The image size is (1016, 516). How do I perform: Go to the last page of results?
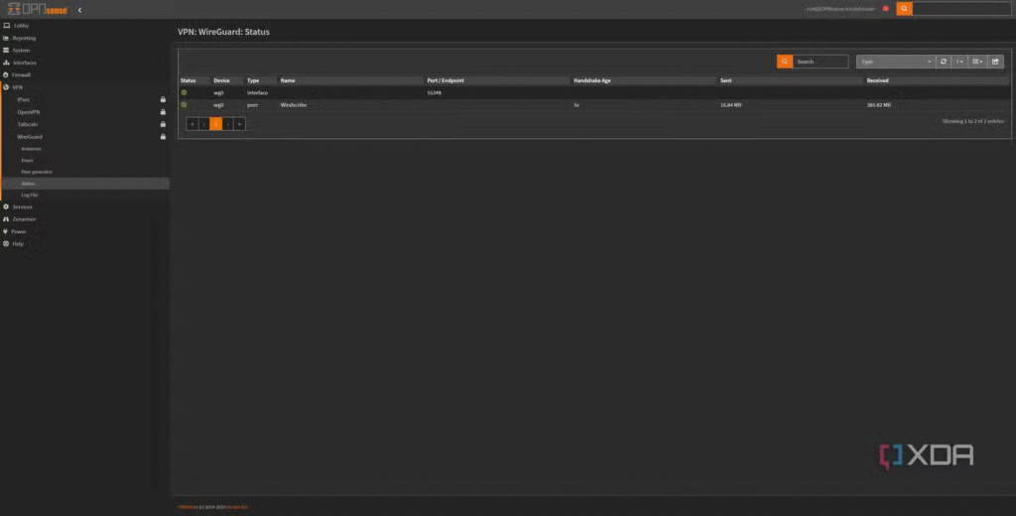coord(240,124)
